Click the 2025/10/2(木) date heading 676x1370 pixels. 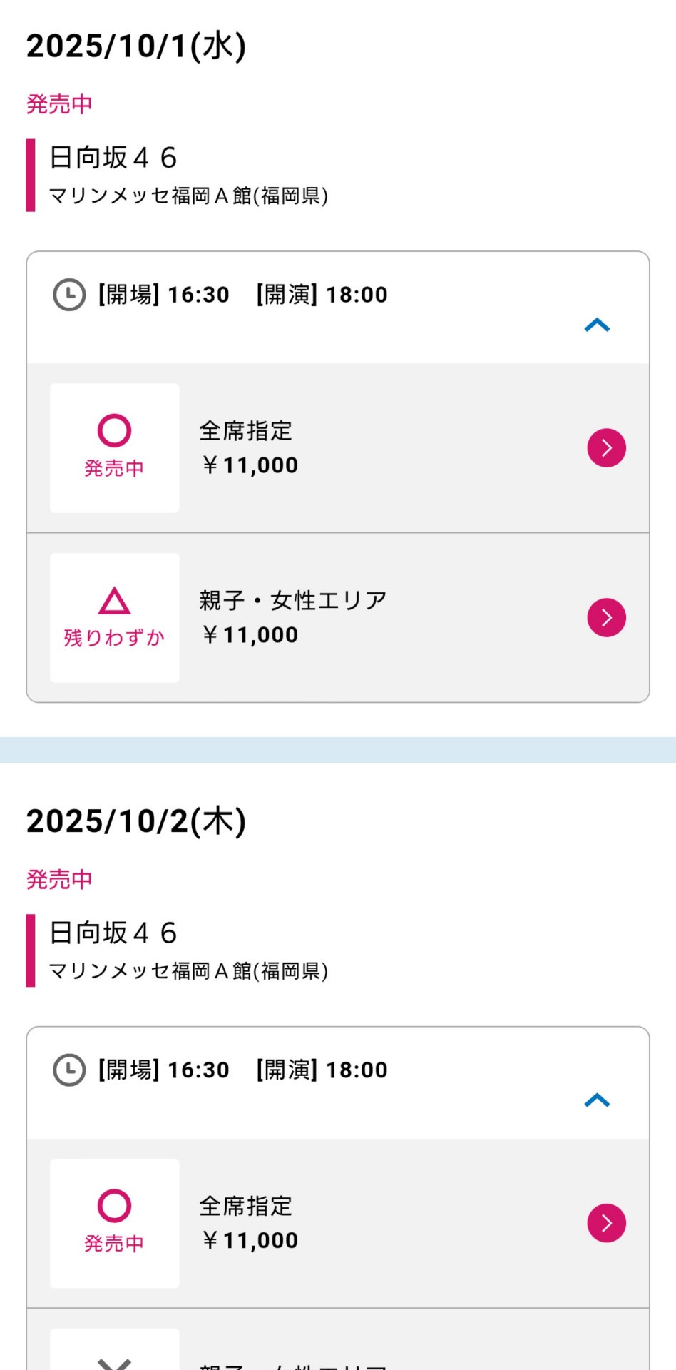pyautogui.click(x=136, y=821)
